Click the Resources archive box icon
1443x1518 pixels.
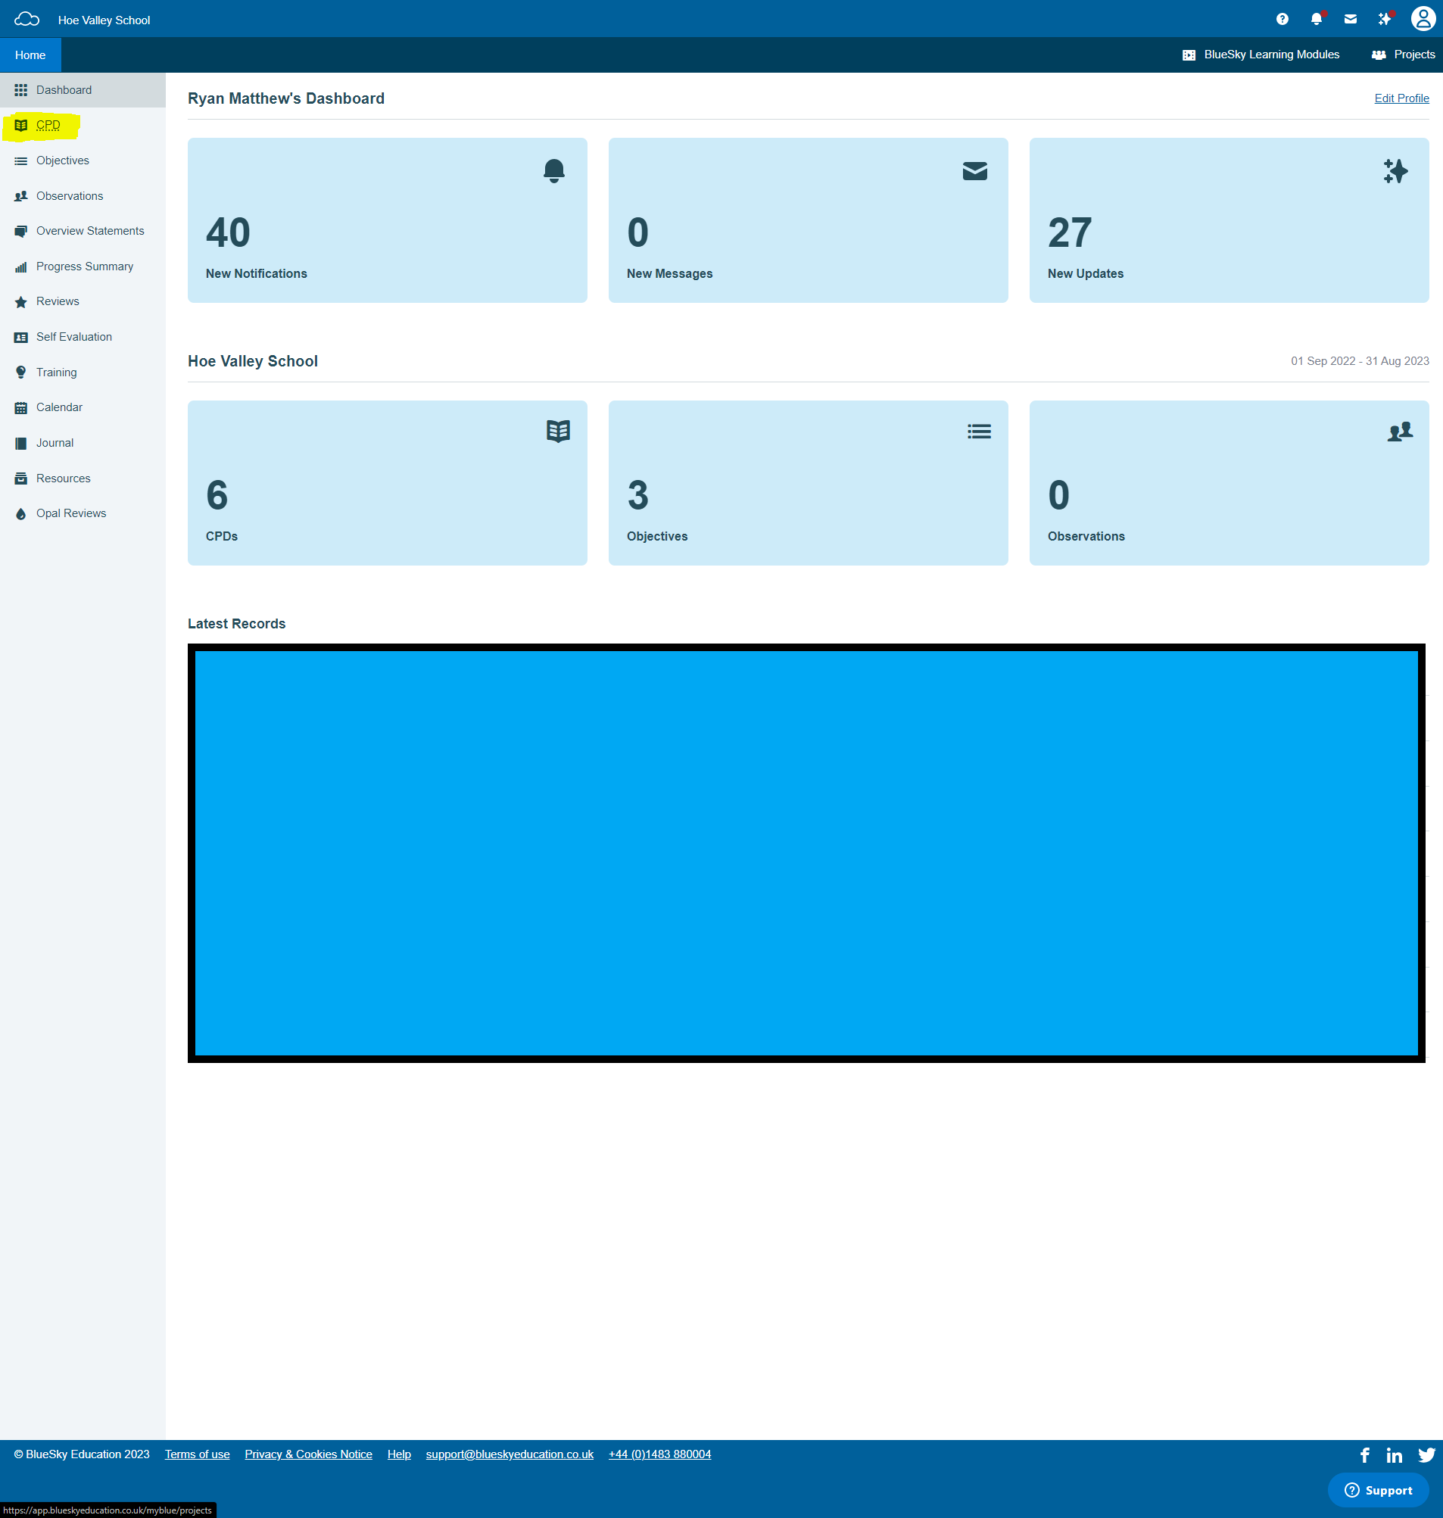pos(20,478)
